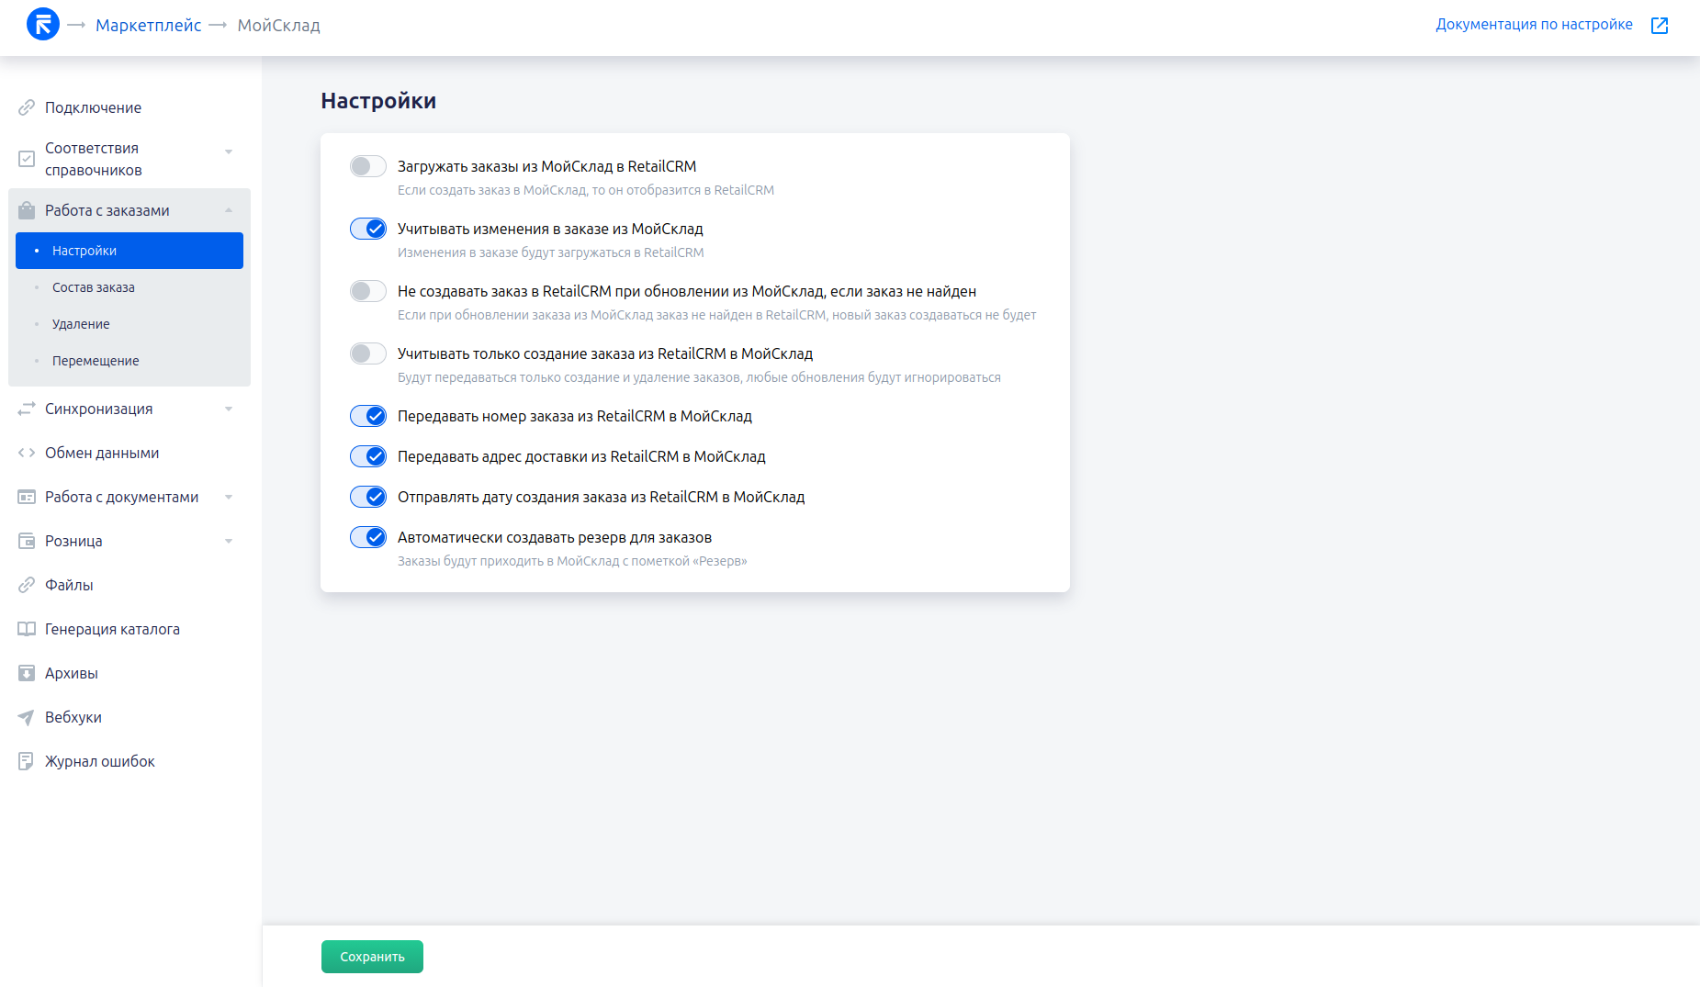1700x987 pixels.
Task: Open the Документация по настройке link
Action: pyautogui.click(x=1534, y=25)
